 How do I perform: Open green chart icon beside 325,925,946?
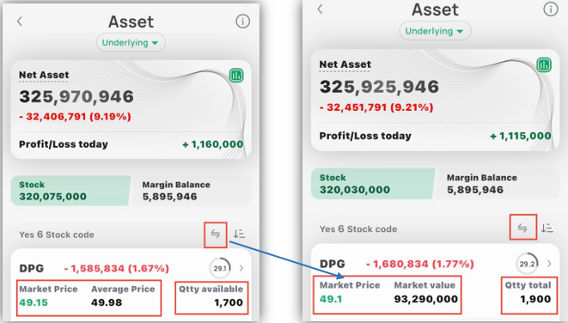[544, 65]
